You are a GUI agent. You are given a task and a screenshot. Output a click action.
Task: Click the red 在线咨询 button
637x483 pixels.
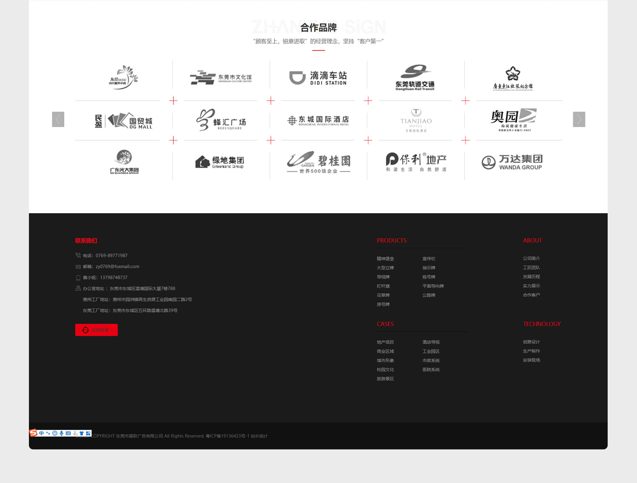click(96, 330)
